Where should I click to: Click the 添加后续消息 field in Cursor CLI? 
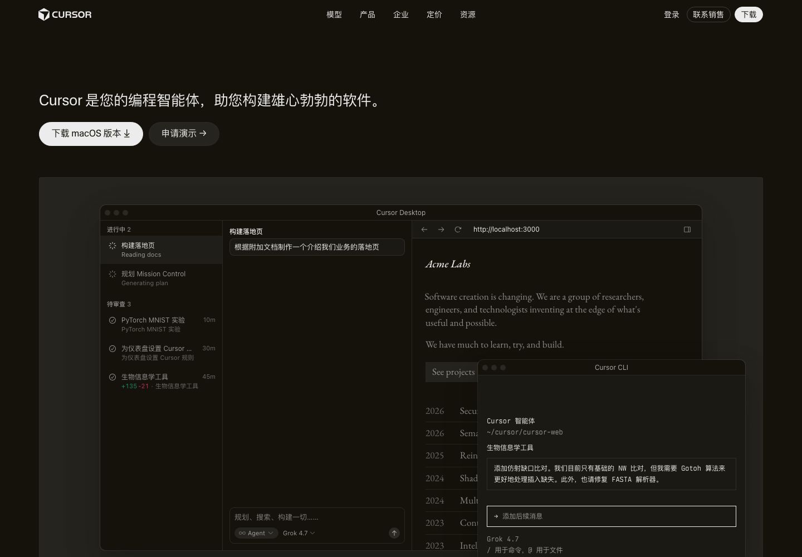point(612,516)
